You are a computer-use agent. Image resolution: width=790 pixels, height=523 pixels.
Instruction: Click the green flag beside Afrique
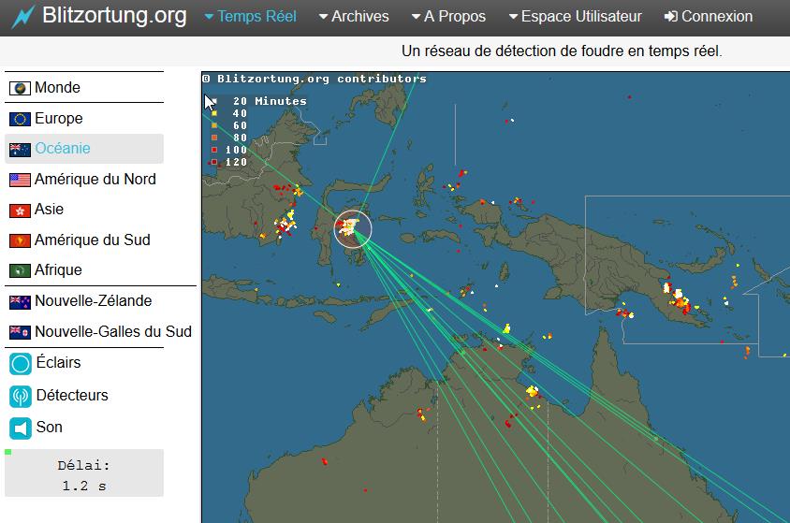coord(21,270)
